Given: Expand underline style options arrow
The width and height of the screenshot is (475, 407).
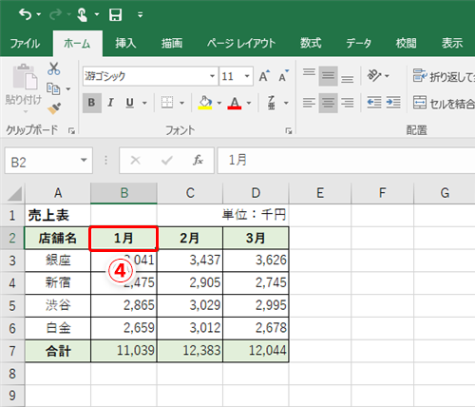Looking at the screenshot, I should 144,103.
